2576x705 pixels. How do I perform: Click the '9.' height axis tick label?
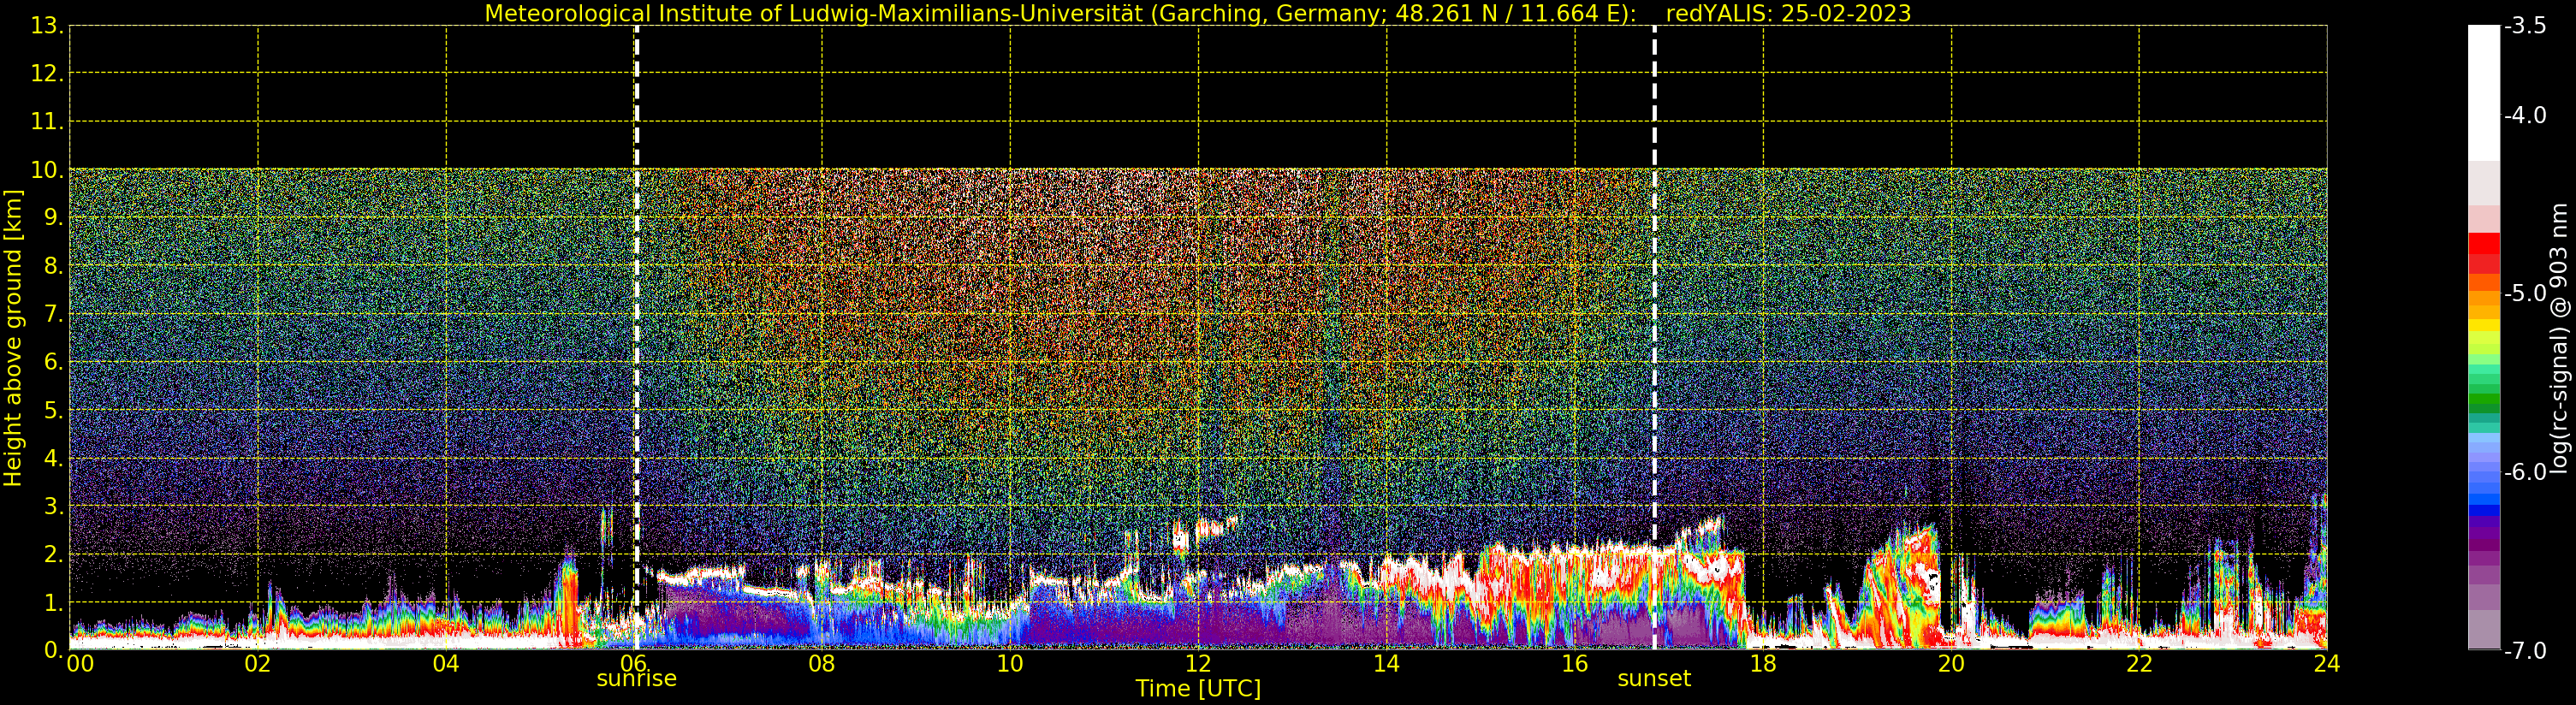[x=54, y=218]
